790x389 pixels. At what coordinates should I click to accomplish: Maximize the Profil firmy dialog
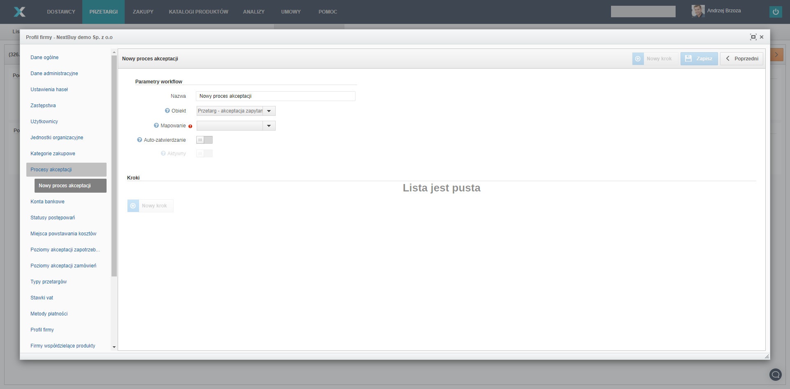753,37
